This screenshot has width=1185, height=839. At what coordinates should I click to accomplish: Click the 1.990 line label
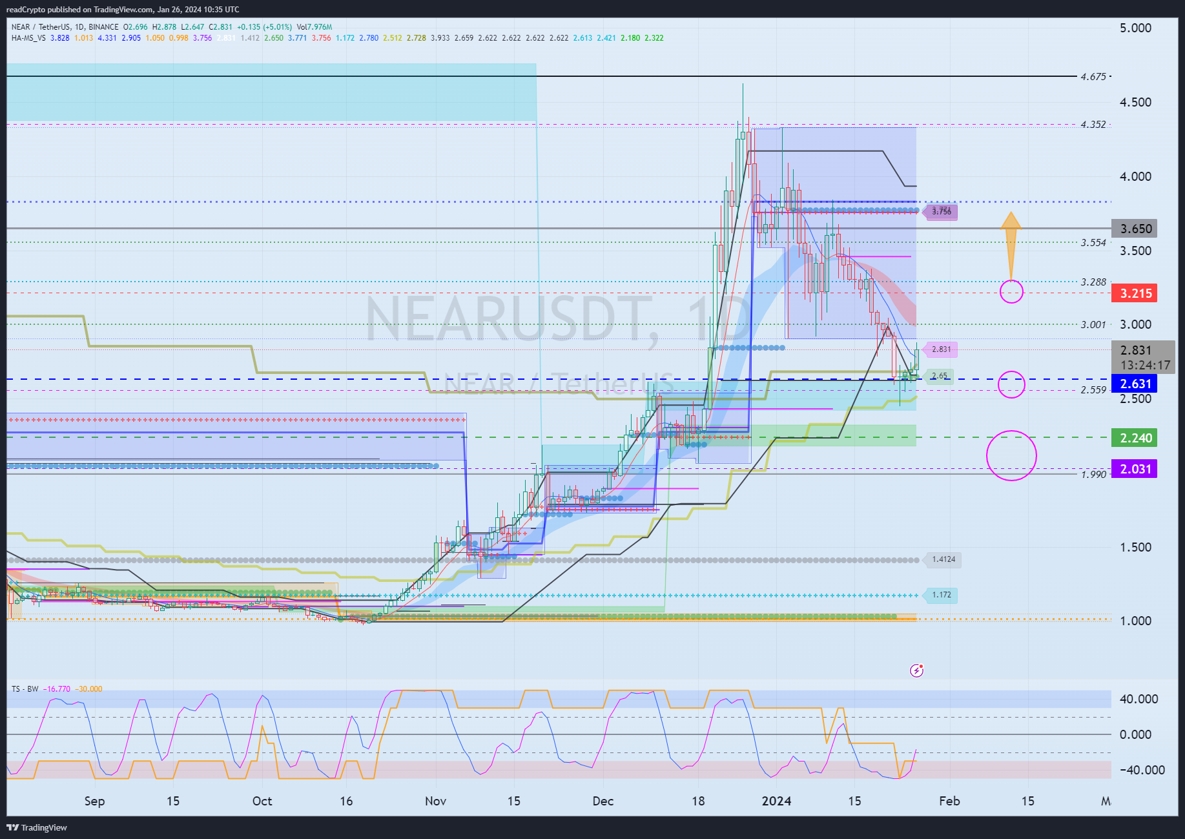[1093, 475]
